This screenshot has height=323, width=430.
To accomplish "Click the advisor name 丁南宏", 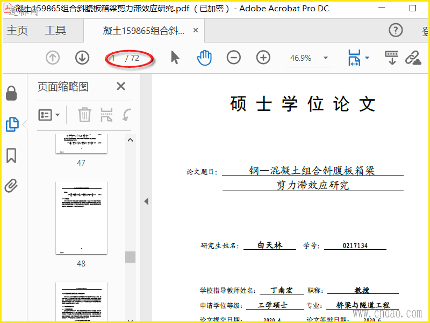I will pos(282,290).
